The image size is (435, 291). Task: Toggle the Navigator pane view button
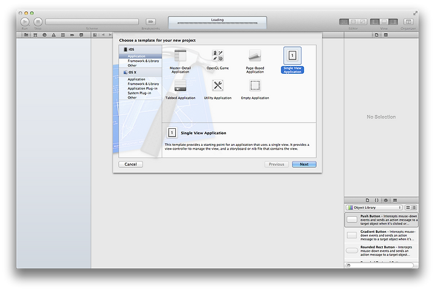click(x=375, y=22)
